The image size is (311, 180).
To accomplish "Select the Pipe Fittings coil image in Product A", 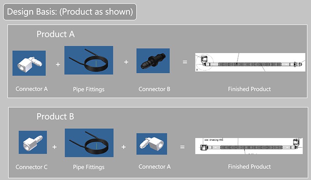I will 89,60.
